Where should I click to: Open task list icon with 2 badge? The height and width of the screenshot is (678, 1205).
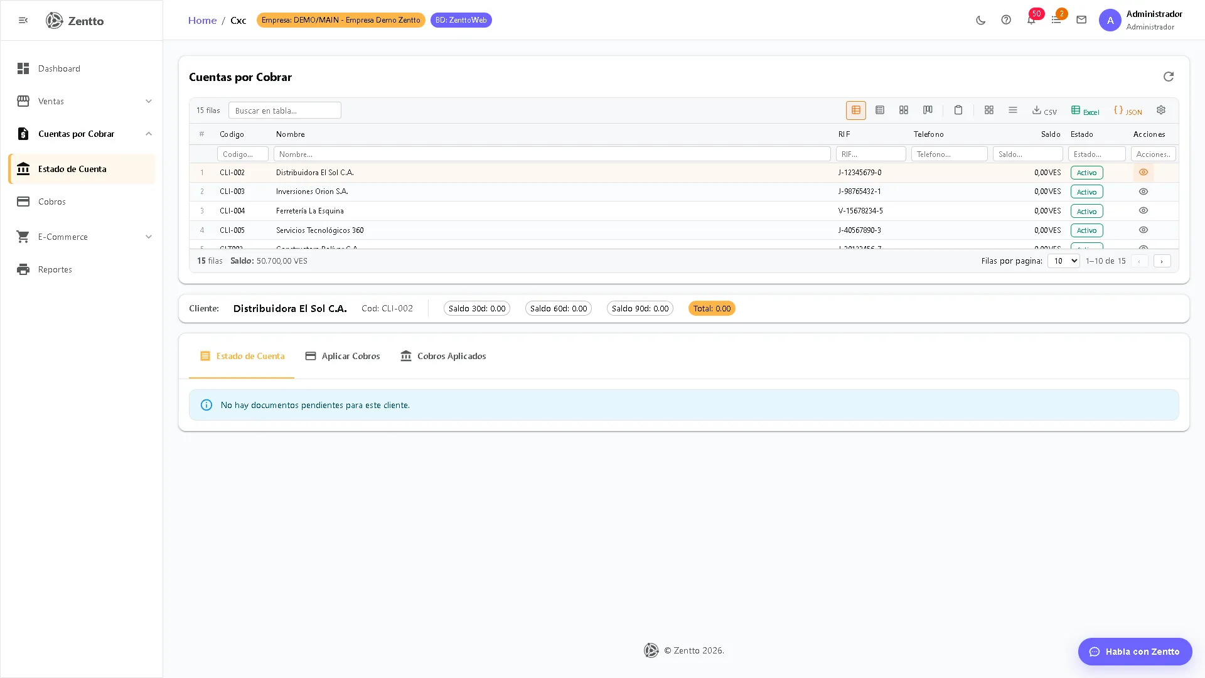1056,20
